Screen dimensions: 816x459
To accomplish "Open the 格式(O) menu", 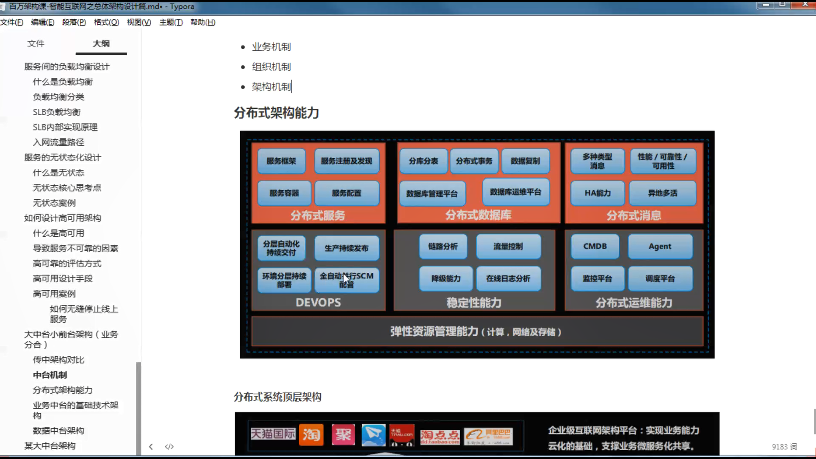I will pyautogui.click(x=106, y=22).
